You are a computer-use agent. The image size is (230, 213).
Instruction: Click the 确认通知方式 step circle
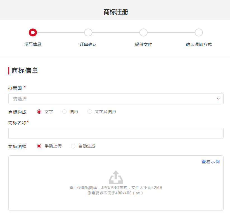click(x=199, y=32)
